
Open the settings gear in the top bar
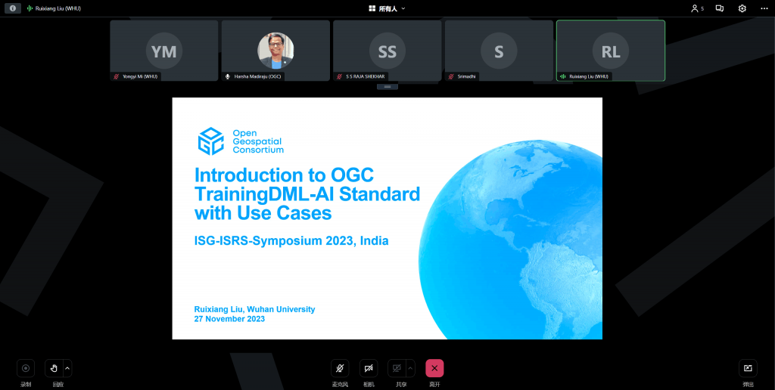[742, 8]
